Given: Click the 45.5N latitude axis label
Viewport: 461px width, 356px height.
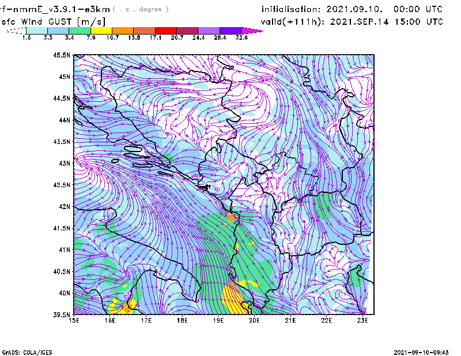Looking at the screenshot, I should pos(62,55).
